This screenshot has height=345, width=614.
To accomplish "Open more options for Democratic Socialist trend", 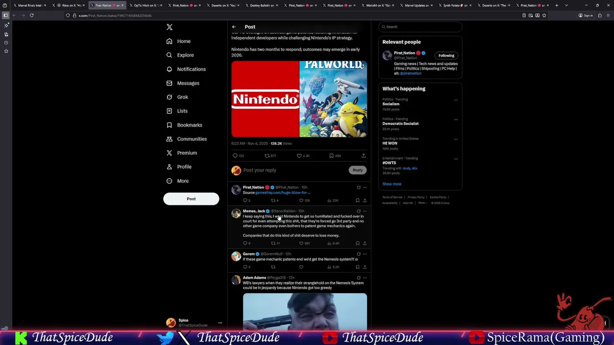I will pyautogui.click(x=456, y=119).
